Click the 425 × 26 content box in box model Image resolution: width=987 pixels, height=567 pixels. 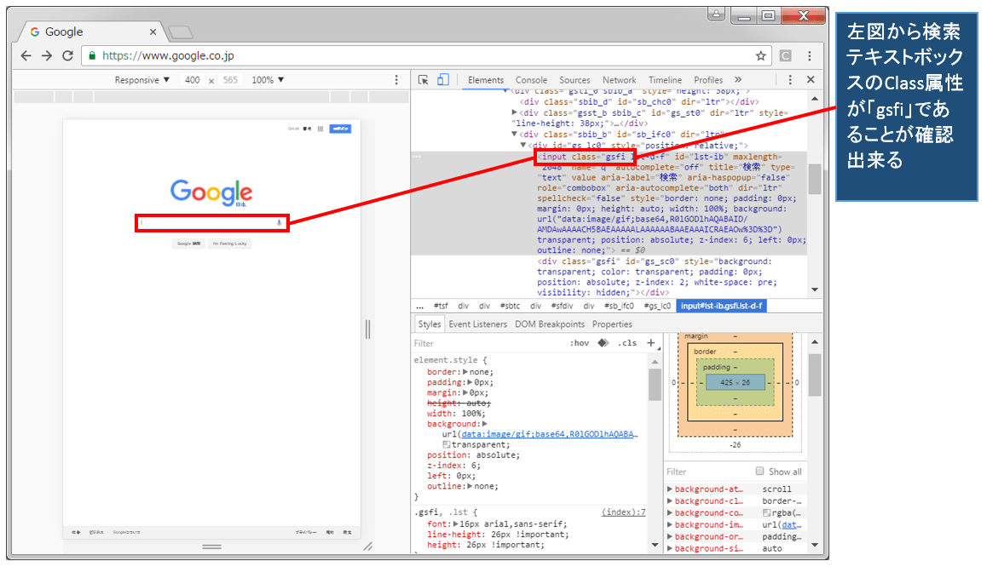(736, 382)
